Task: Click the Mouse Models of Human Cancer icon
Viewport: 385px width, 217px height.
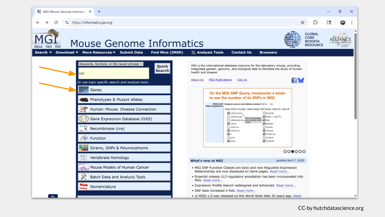Action: coord(83,167)
